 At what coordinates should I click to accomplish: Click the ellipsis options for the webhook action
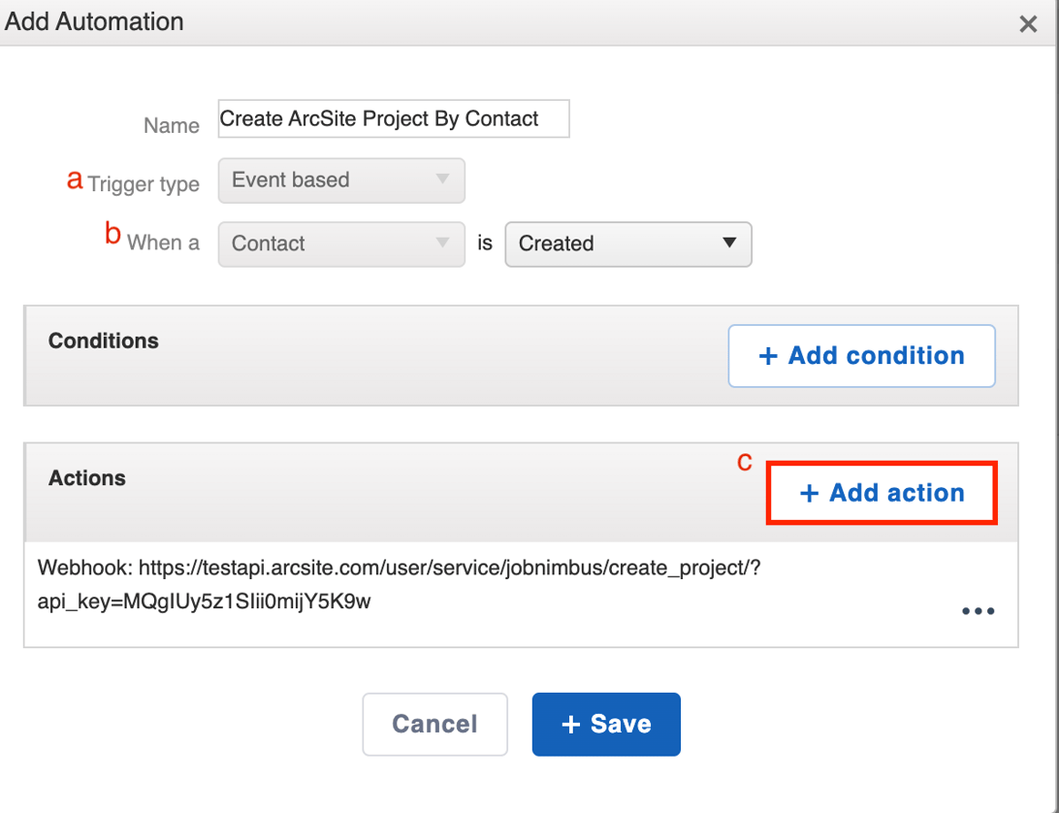978,610
